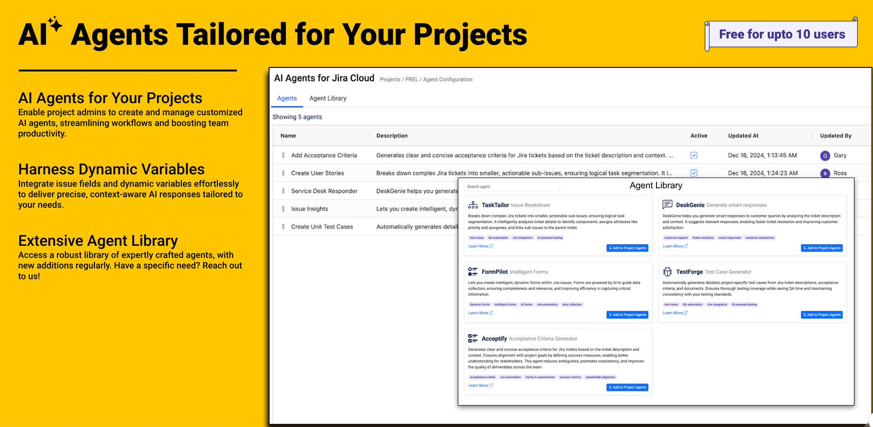The height and width of the screenshot is (427, 873).
Task: Select the Service Desk Responder agent name
Action: [x=324, y=191]
